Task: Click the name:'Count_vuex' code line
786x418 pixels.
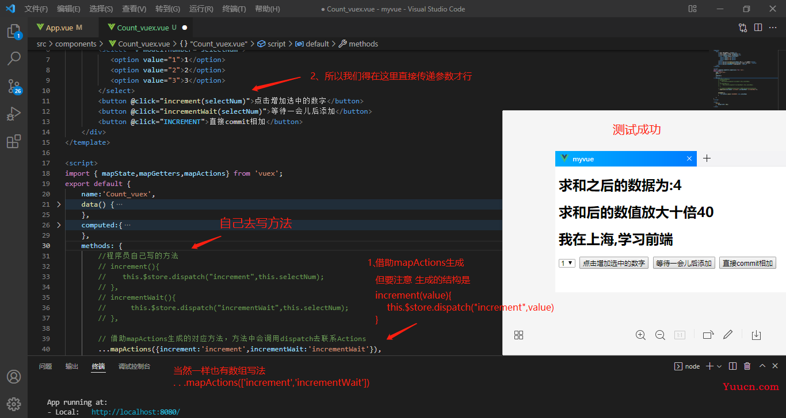Action: pos(118,194)
